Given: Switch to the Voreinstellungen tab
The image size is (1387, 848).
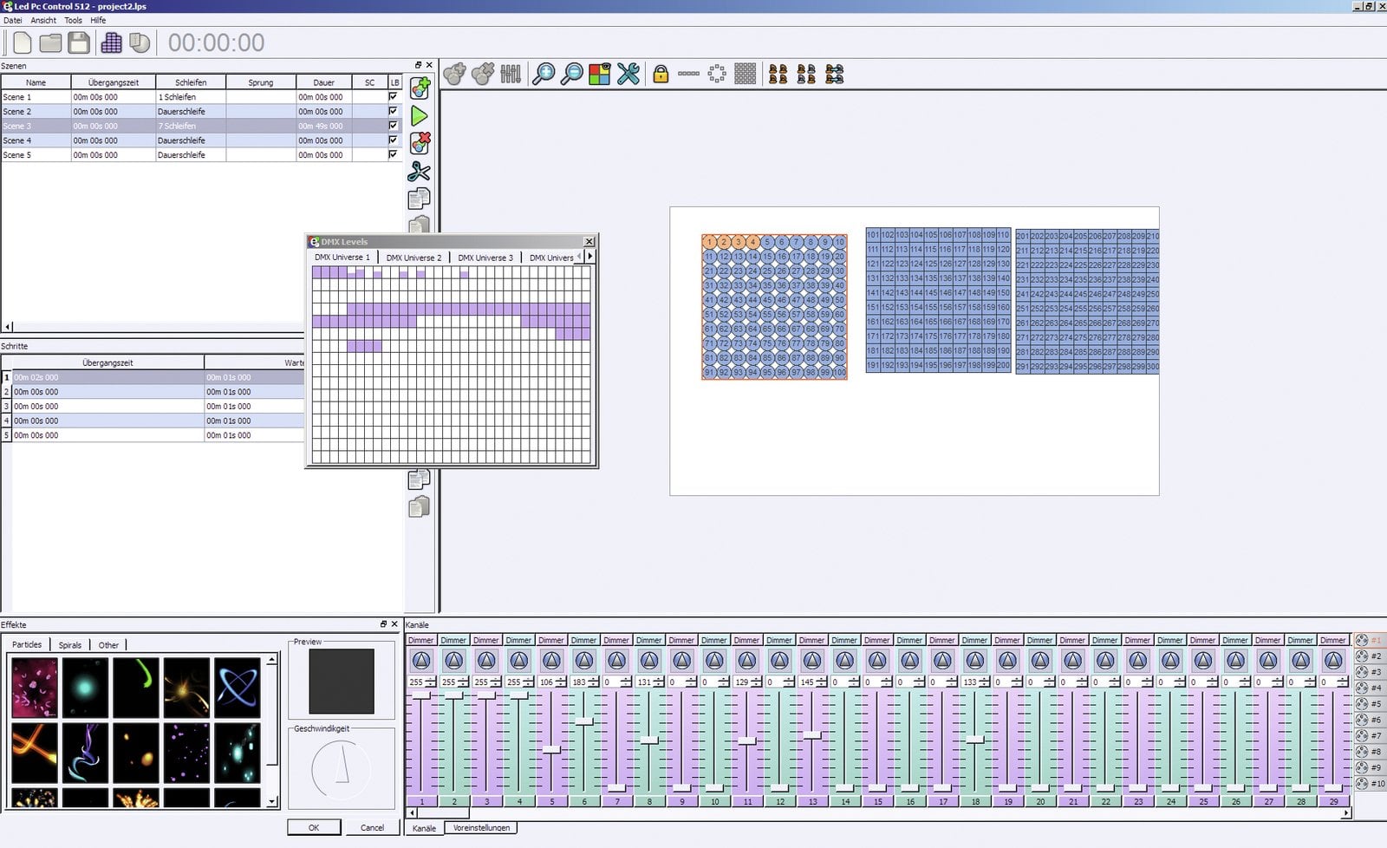Looking at the screenshot, I should pos(481,828).
